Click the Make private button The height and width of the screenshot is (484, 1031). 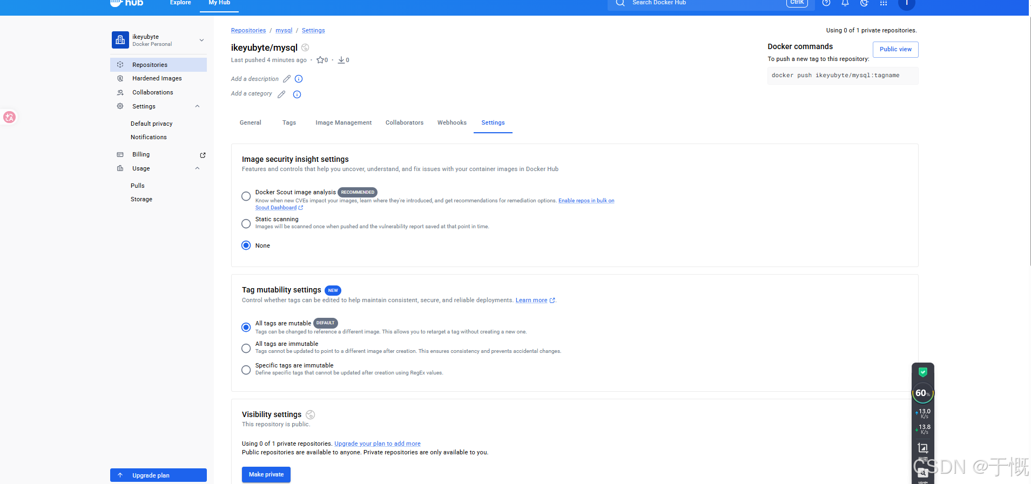tap(266, 474)
